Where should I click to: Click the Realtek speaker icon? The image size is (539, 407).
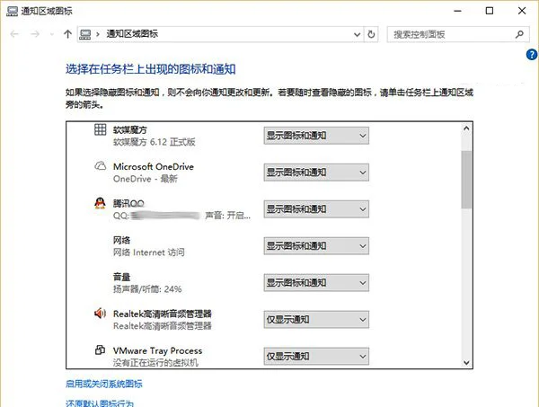click(x=100, y=314)
